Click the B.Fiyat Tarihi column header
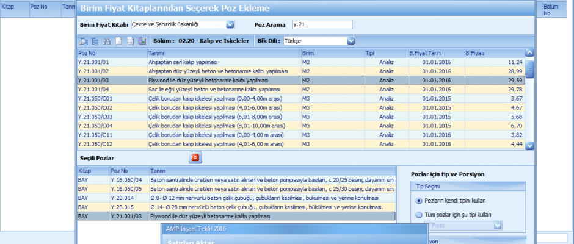The image size is (574, 244). pyautogui.click(x=435, y=53)
